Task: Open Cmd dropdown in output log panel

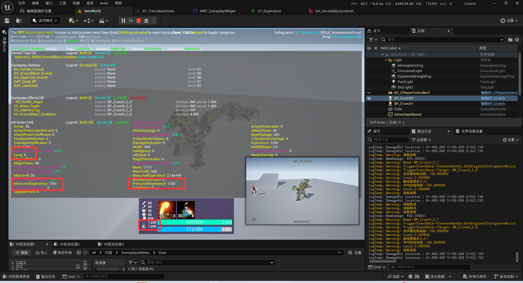Action: pos(377,267)
